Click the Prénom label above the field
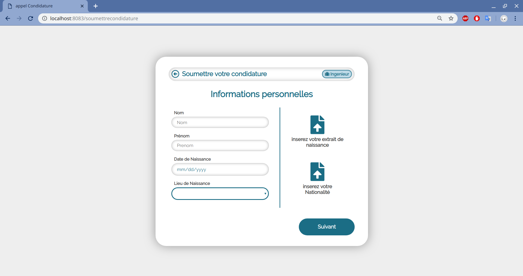Viewport: 523px width, 276px height. tap(182, 136)
